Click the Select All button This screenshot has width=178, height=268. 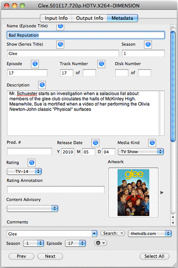coord(154,256)
